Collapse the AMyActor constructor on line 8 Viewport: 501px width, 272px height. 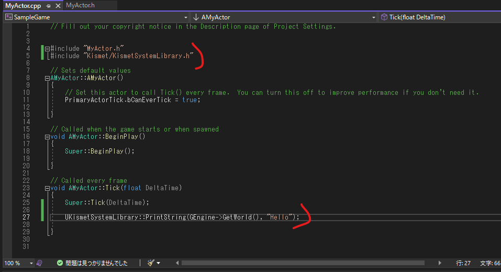[47, 78]
